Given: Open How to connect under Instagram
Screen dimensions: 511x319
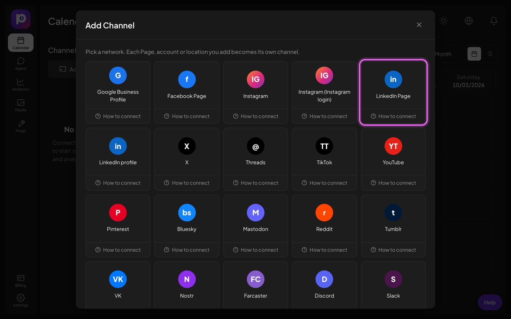Looking at the screenshot, I should point(256,116).
